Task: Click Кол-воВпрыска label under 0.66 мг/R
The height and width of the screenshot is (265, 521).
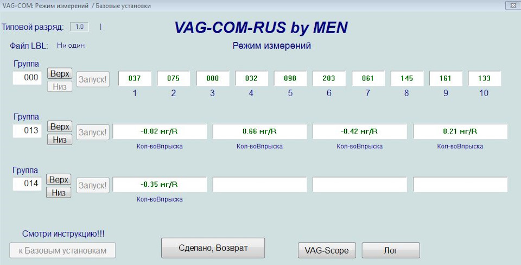Action: [259, 146]
